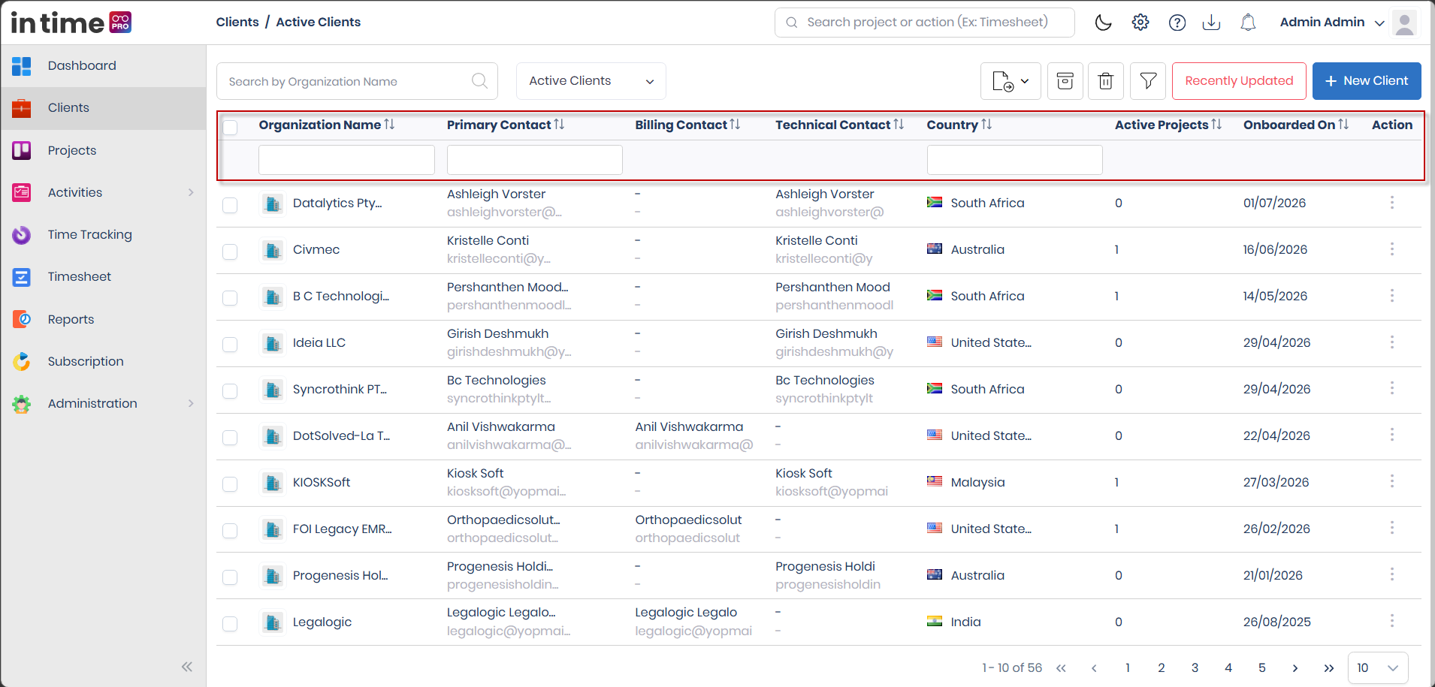Select checkbox for Ideia LLC row

230,345
